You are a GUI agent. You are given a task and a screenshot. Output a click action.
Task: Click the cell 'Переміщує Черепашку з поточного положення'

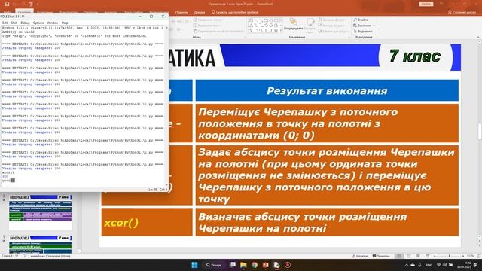[327, 123]
